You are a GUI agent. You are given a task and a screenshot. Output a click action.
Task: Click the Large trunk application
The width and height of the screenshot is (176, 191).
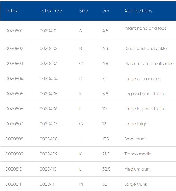pyautogui.click(x=136, y=184)
